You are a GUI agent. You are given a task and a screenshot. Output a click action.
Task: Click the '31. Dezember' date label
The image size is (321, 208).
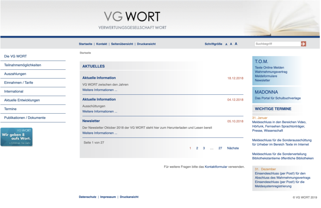click(265, 169)
